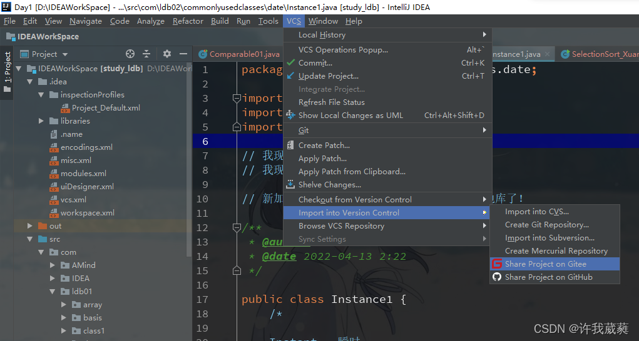
Task: Open the File menu
Action: [9, 21]
